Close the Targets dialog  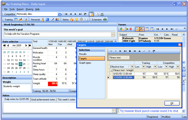click(180, 45)
